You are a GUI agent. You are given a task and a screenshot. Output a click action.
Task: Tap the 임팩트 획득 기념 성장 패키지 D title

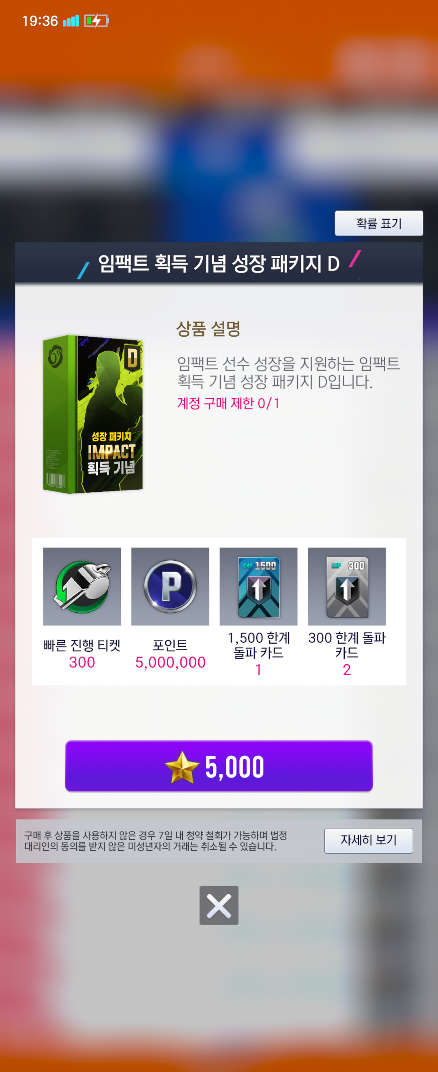219,264
